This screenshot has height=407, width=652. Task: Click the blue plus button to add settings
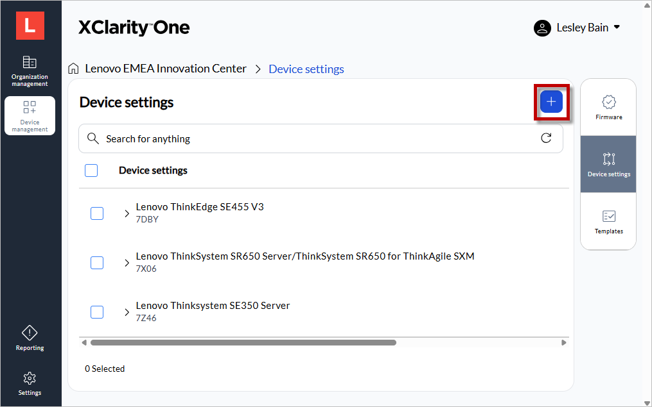click(551, 101)
